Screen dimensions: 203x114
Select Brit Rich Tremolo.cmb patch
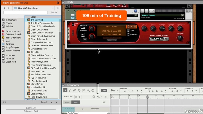point(41,23)
